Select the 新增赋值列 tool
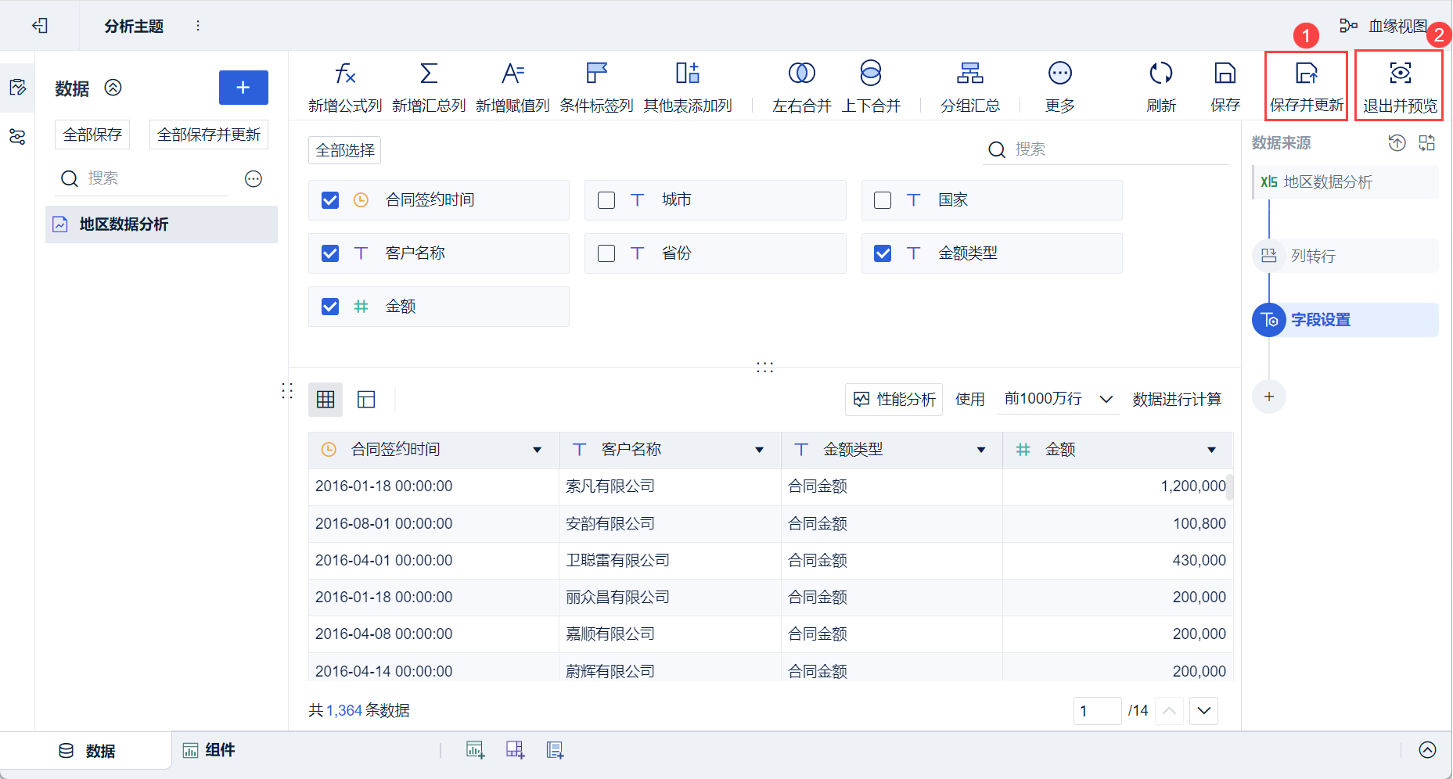This screenshot has width=1453, height=779. [513, 88]
